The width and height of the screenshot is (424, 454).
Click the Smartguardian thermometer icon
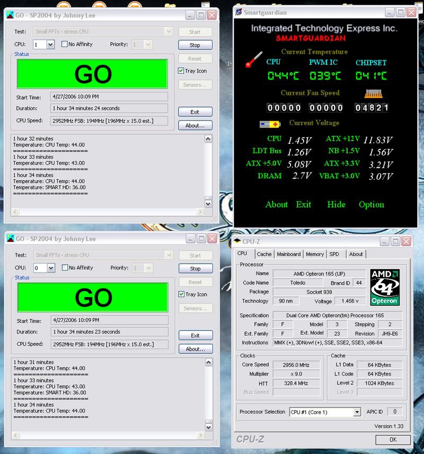tap(254, 59)
